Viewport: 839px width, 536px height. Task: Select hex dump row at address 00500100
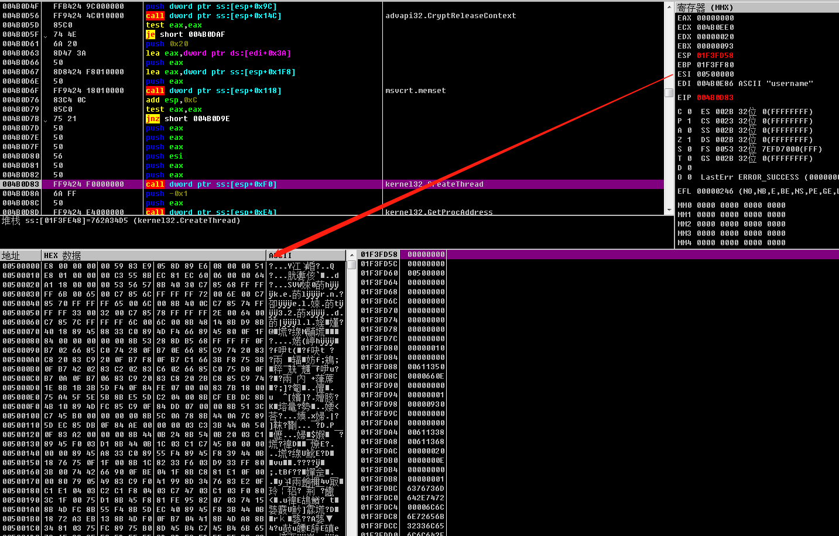click(173, 416)
